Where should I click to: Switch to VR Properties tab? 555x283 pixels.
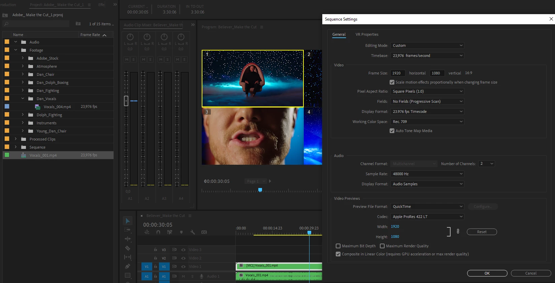(367, 34)
